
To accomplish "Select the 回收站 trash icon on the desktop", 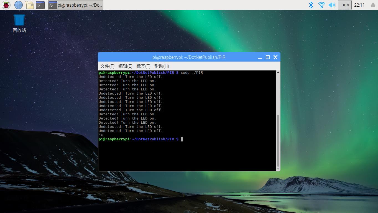I will [x=19, y=23].
